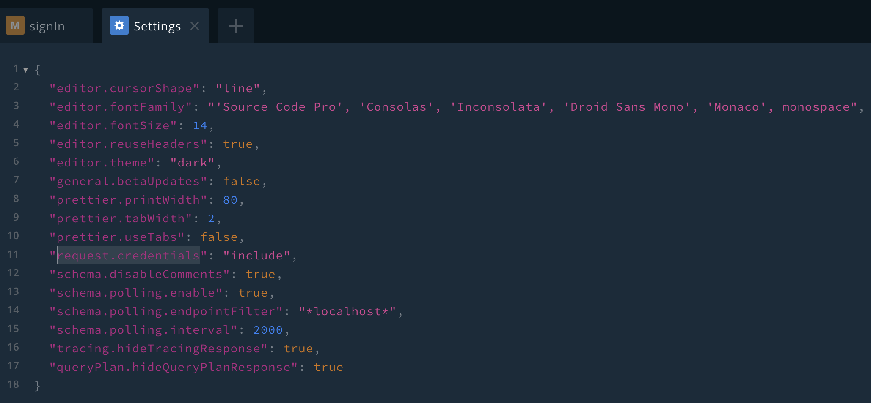Click the schema.polling.interval value 2000
Viewport: 871px width, 403px height.
point(267,330)
